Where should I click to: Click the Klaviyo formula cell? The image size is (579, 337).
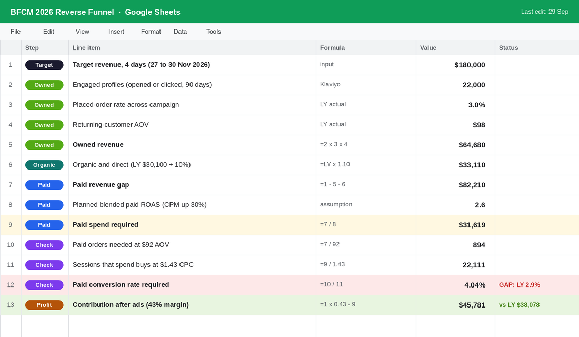[366, 85]
